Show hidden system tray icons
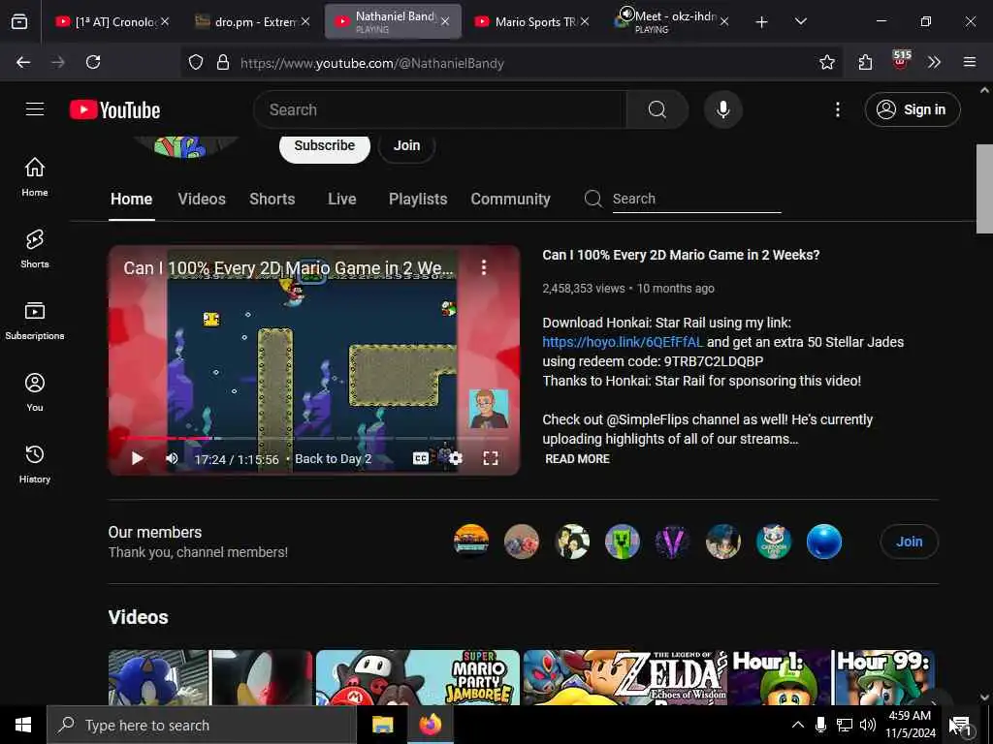Image resolution: width=993 pixels, height=744 pixels. coord(798,725)
